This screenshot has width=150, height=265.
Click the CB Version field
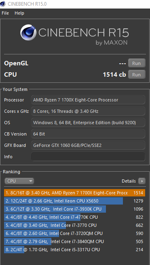(88, 134)
